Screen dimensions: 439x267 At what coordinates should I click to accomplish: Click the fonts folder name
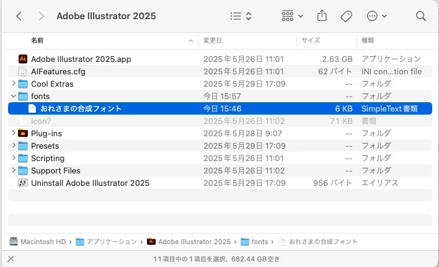[40, 96]
